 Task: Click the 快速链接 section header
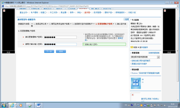(136, 53)
